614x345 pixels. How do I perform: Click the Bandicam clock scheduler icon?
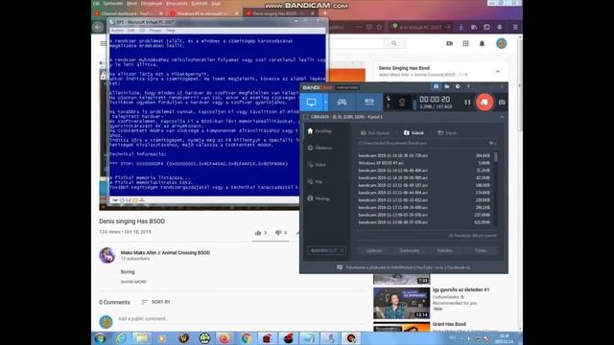pyautogui.click(x=458, y=86)
